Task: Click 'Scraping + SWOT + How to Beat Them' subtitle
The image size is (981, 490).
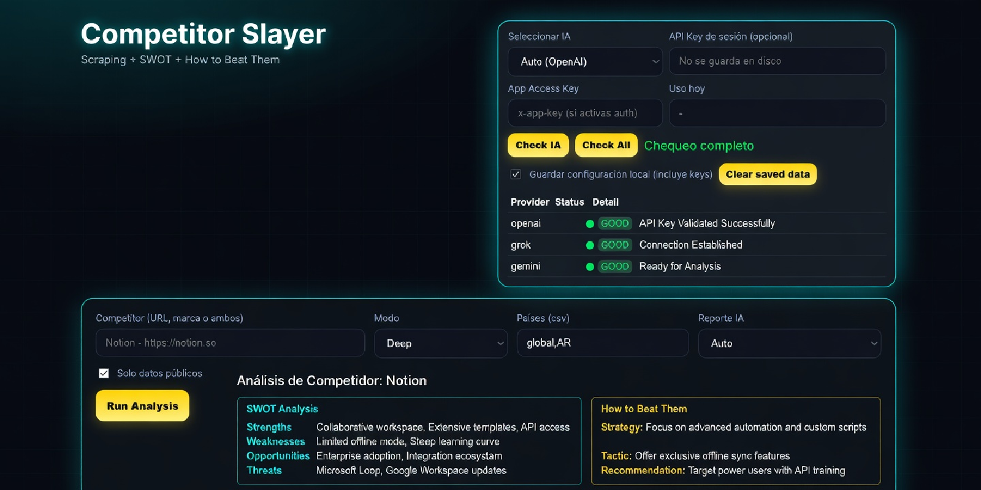Action: click(x=180, y=59)
